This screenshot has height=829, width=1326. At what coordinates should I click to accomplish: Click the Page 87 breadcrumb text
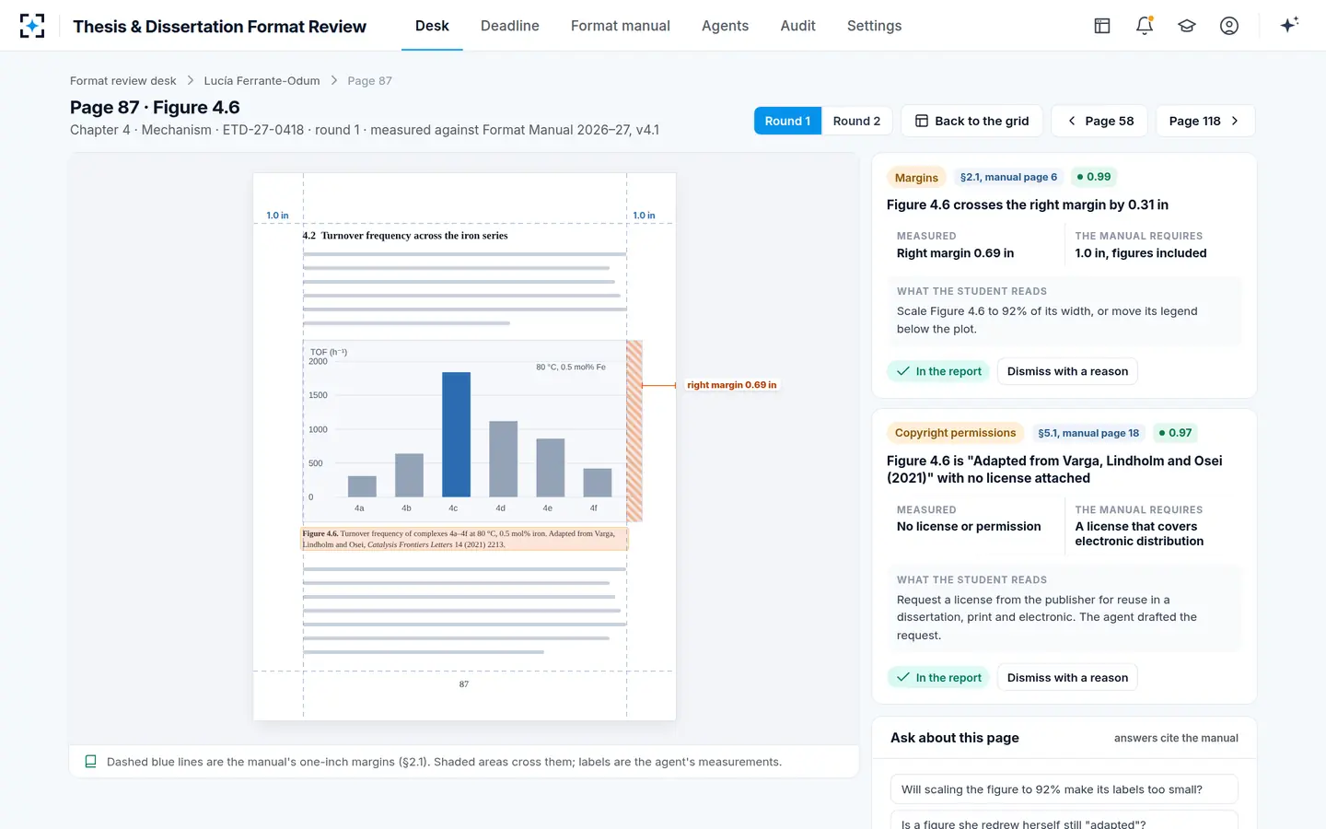click(369, 81)
